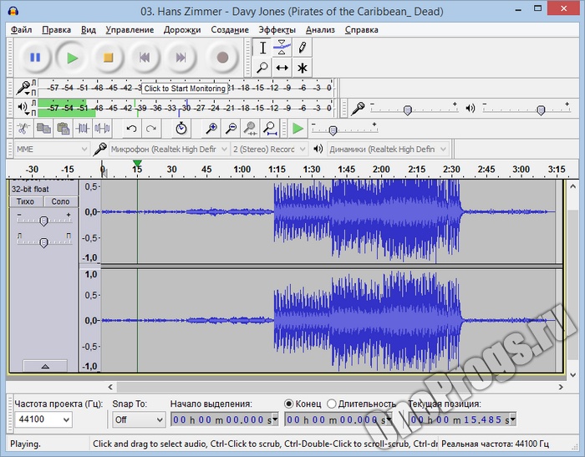Solo track with Соло button

coord(60,201)
